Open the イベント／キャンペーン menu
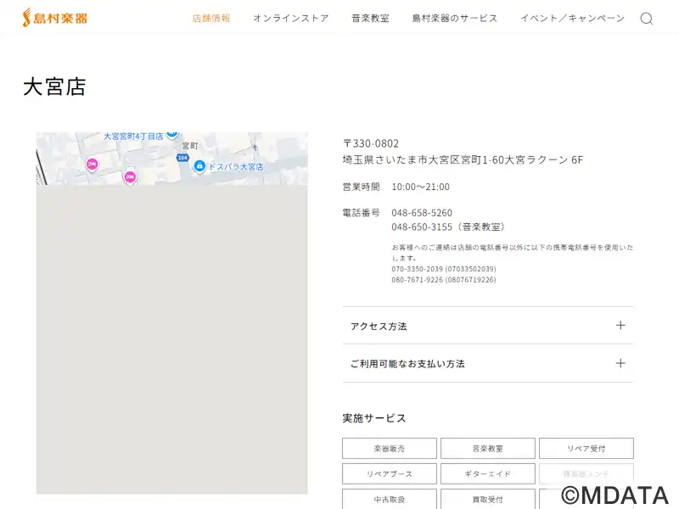This screenshot has height=509, width=679. (x=572, y=19)
